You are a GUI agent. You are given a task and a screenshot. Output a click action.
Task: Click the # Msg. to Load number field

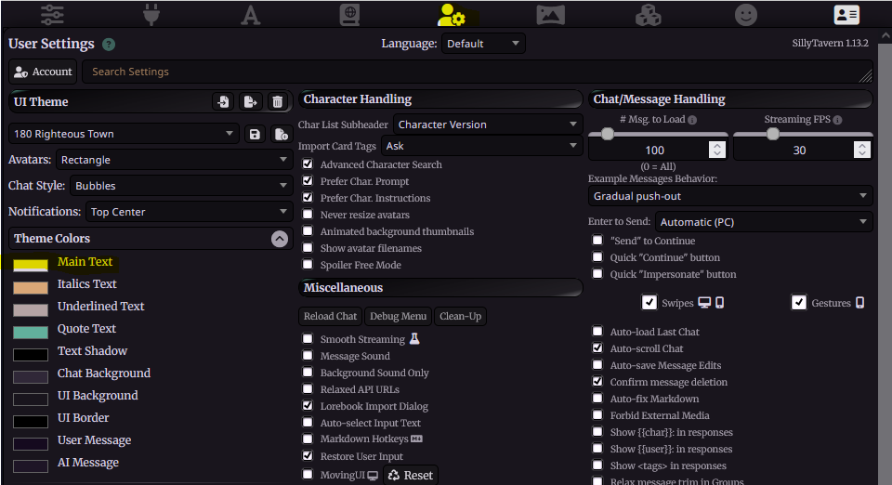(658, 151)
